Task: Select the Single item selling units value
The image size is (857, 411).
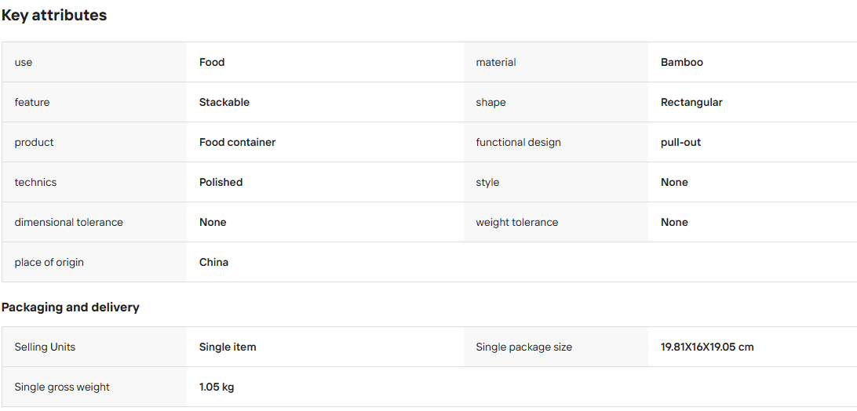Action: (x=228, y=347)
